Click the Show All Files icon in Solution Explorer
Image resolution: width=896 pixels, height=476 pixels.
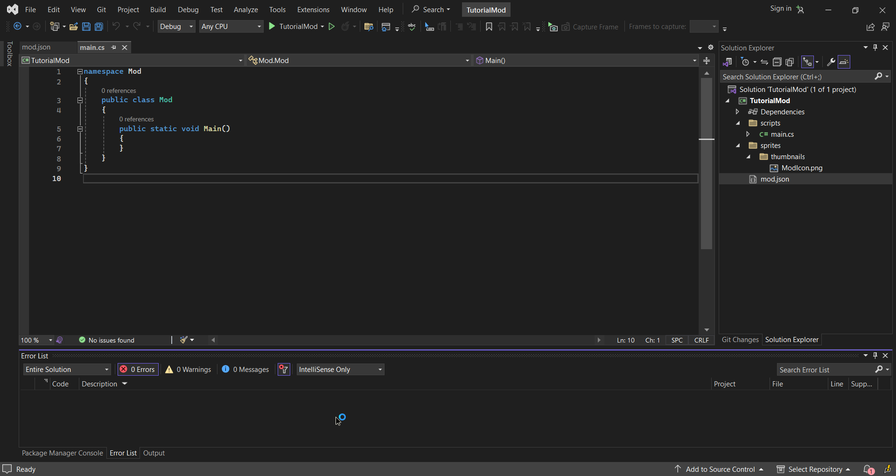(790, 62)
